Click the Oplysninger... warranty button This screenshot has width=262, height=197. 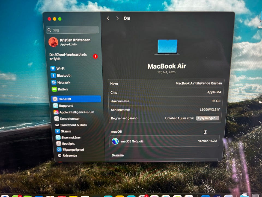(x=207, y=118)
